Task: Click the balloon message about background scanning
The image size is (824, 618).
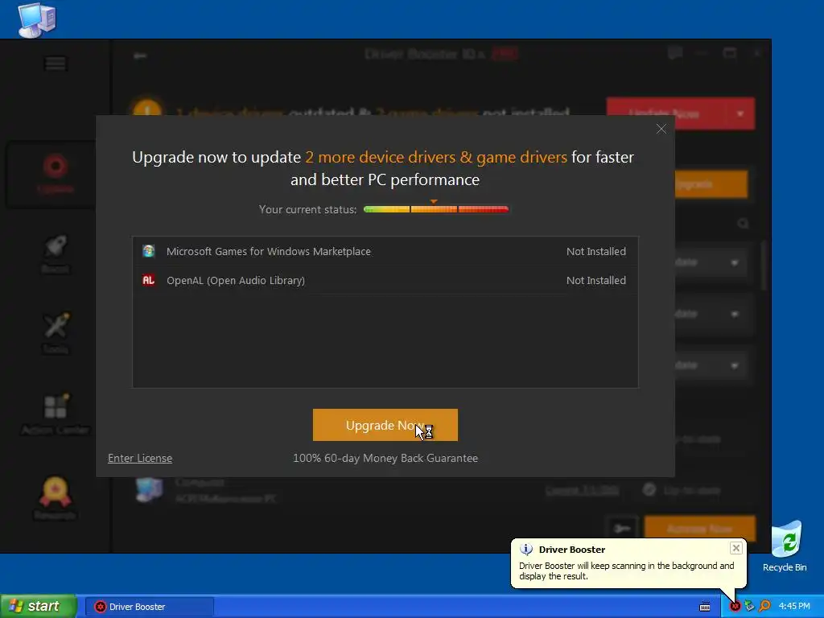Action: click(626, 571)
